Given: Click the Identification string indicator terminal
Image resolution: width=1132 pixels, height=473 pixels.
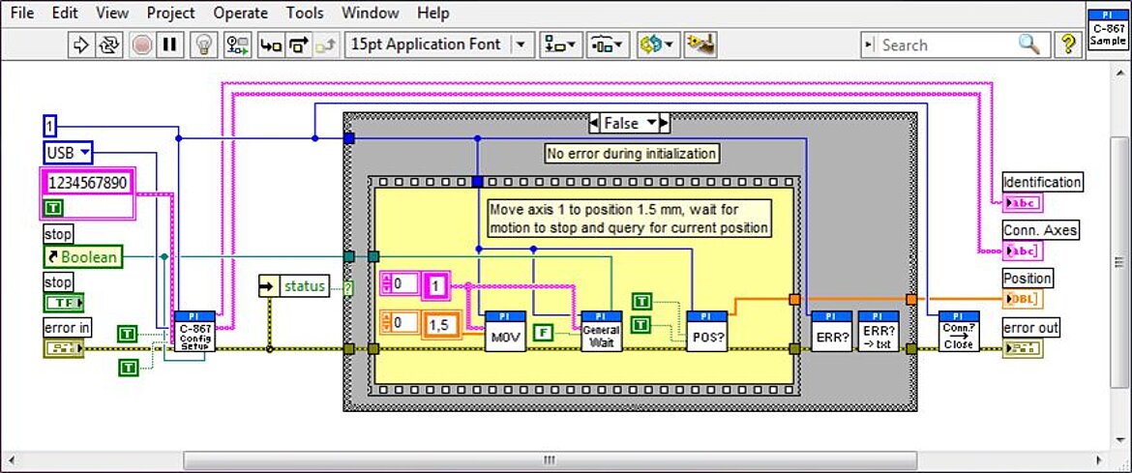Looking at the screenshot, I should click(x=1024, y=202).
